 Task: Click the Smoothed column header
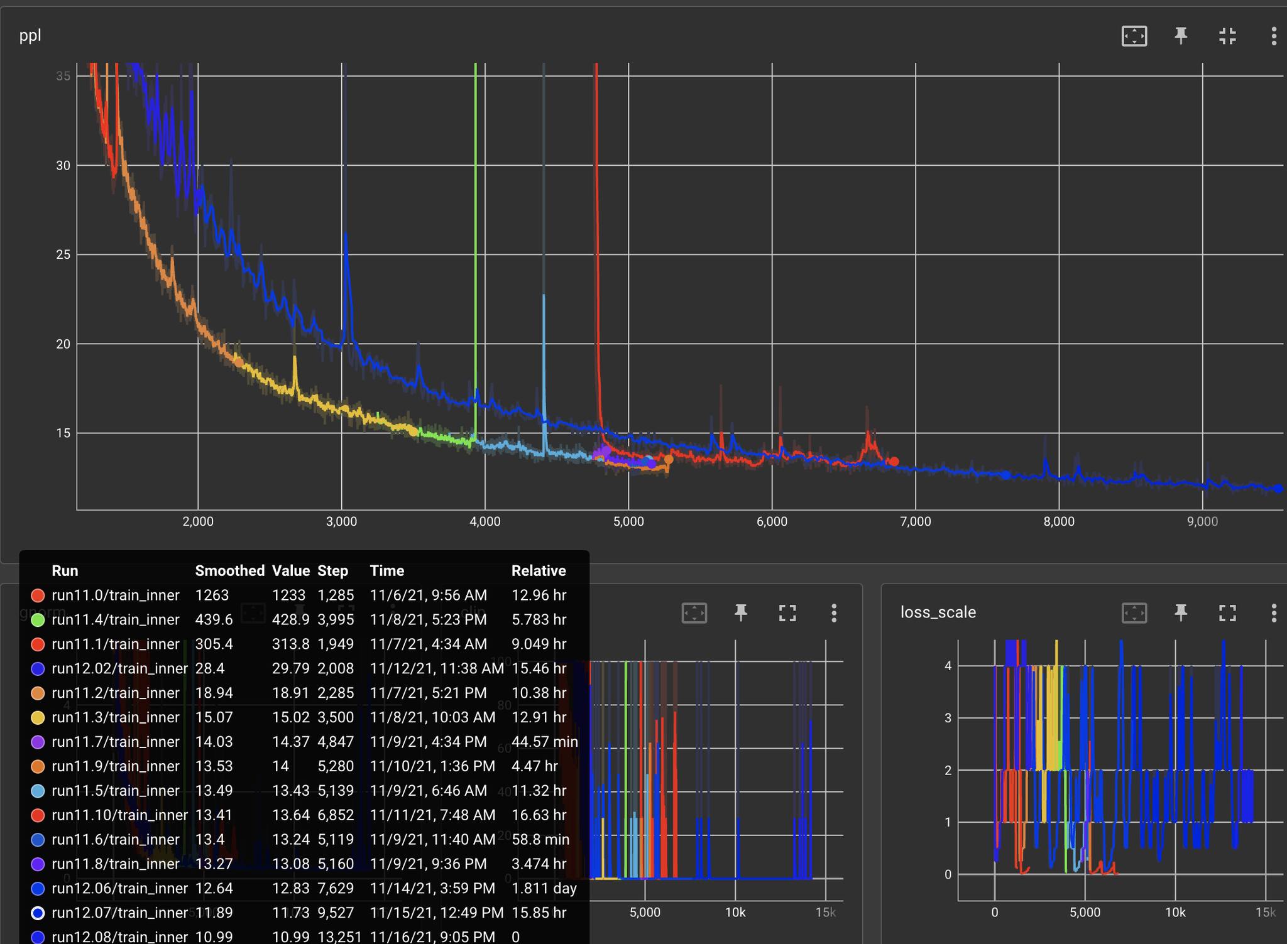coord(229,570)
